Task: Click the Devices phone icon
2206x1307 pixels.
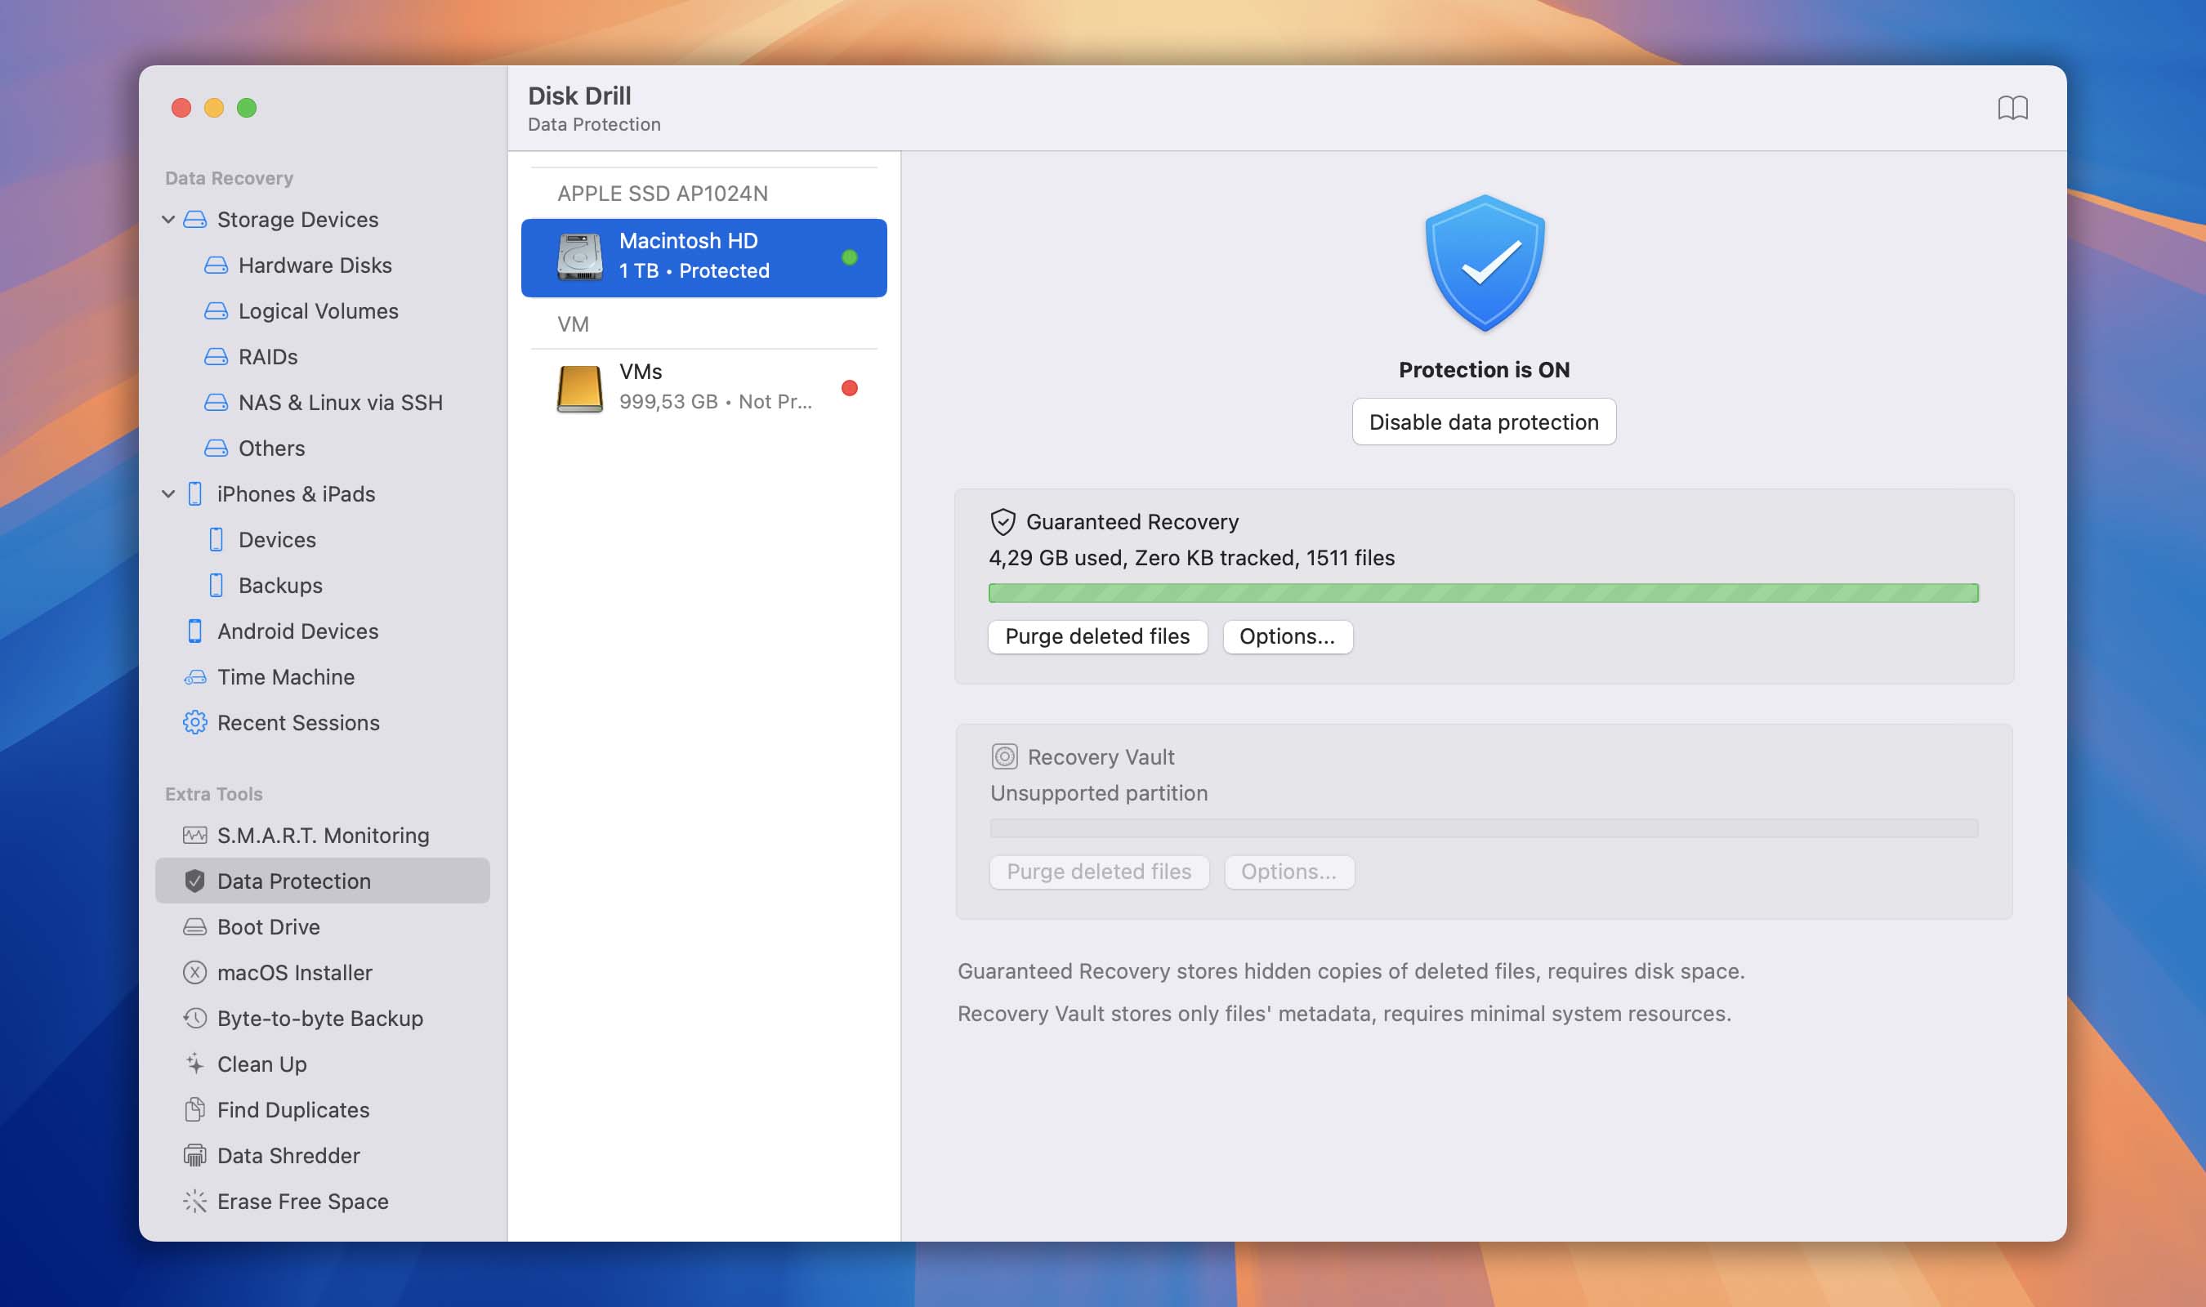Action: 216,540
